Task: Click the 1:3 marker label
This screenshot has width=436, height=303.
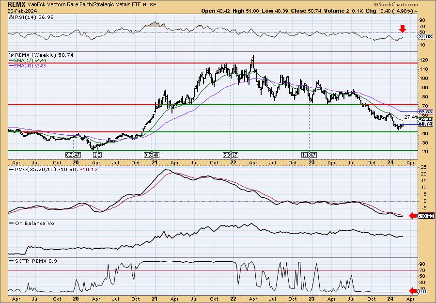Action: point(97,155)
